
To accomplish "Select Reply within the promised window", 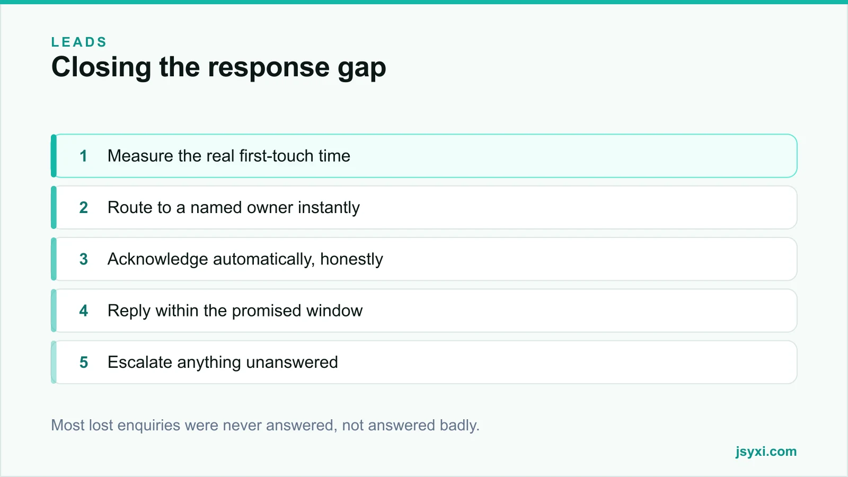I will tap(424, 311).
